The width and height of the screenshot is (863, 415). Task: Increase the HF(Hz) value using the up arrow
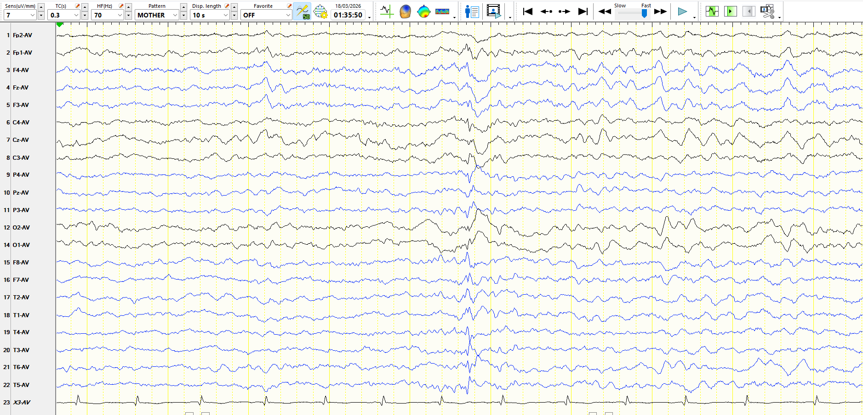(128, 7)
